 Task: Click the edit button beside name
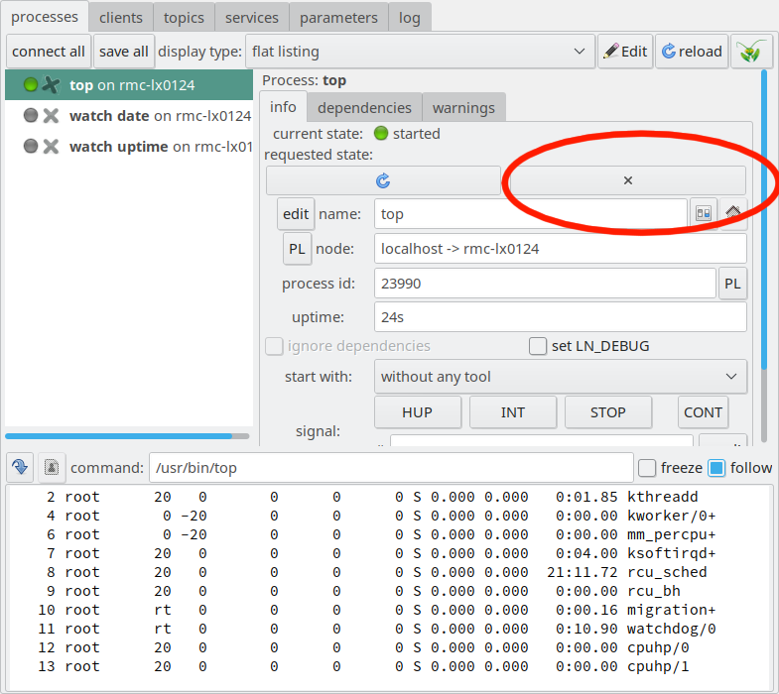point(296,214)
